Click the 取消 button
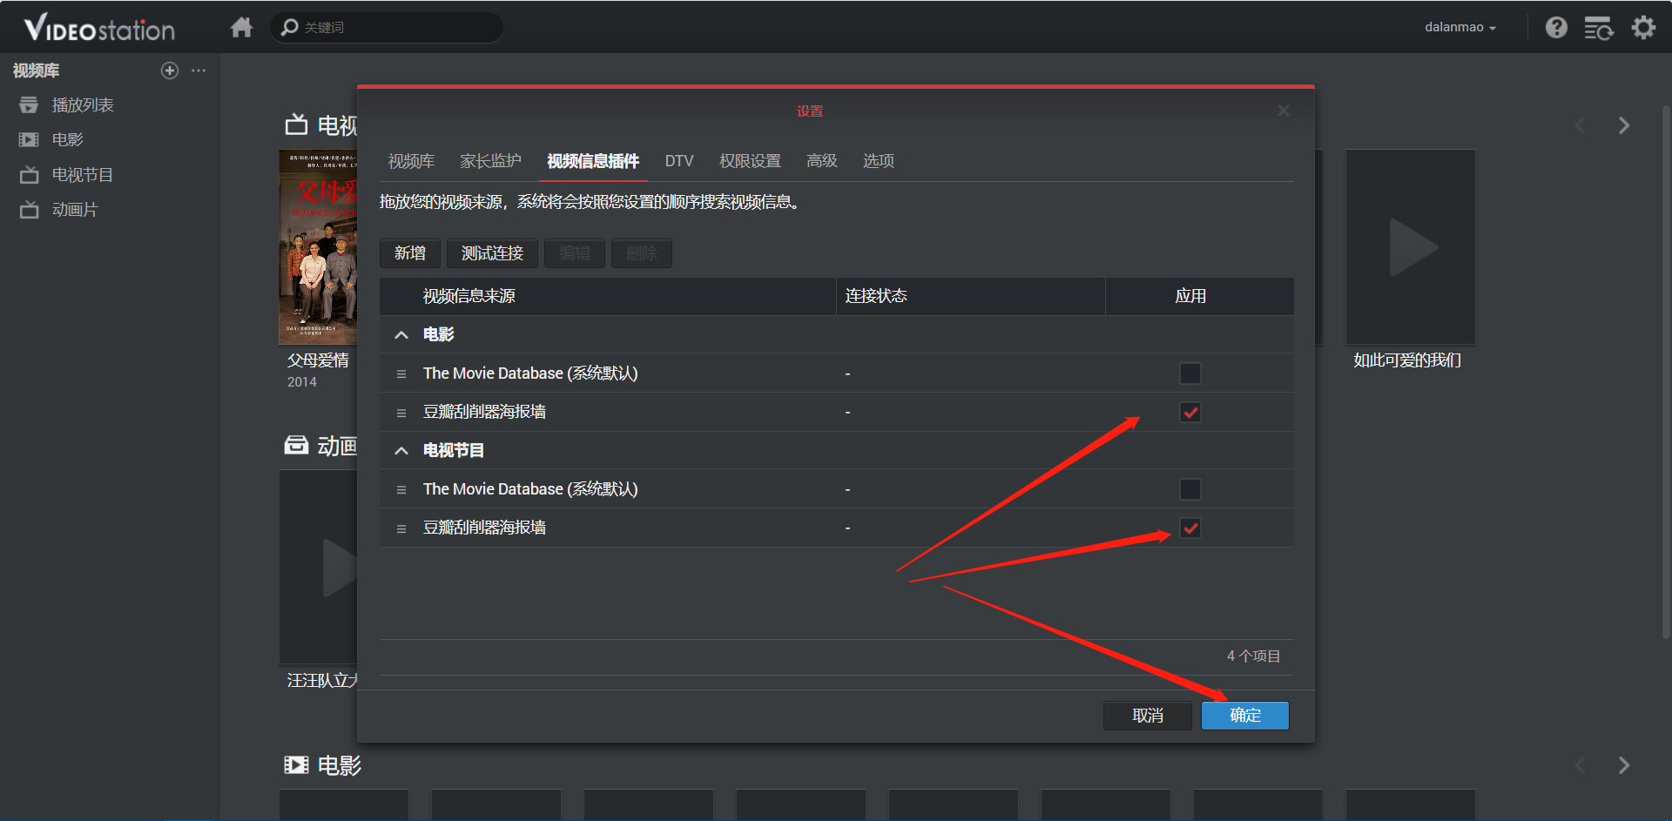 pyautogui.click(x=1148, y=716)
